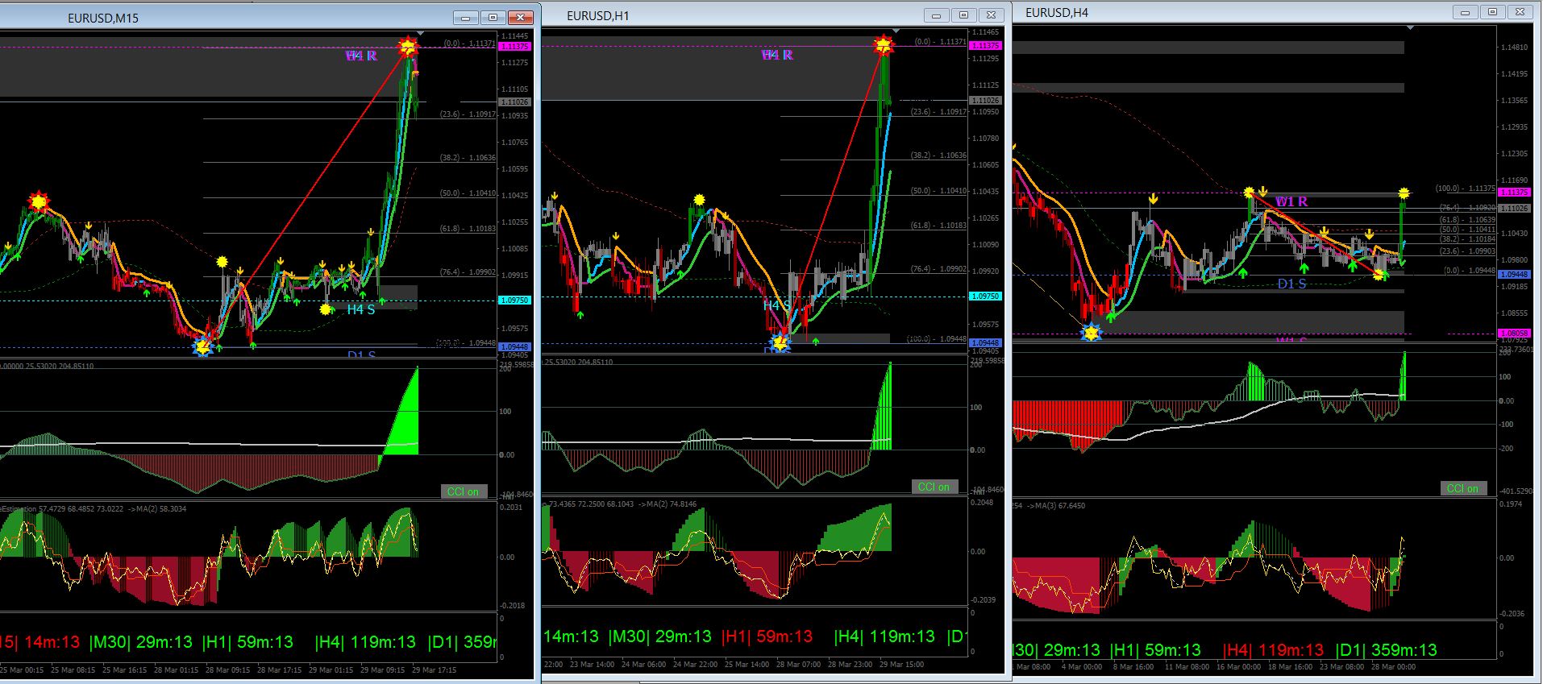Toggle the CCI on button in the M15 chart

tap(464, 491)
